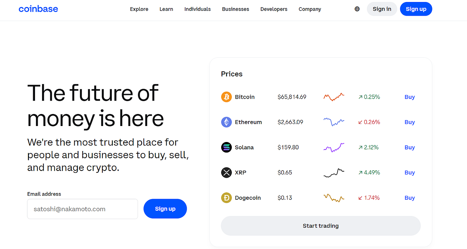Select the Learn menu item
The width and height of the screenshot is (467, 249).
[x=166, y=9]
